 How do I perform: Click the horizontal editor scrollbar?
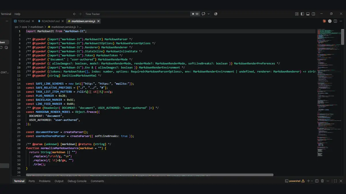(x=149, y=175)
